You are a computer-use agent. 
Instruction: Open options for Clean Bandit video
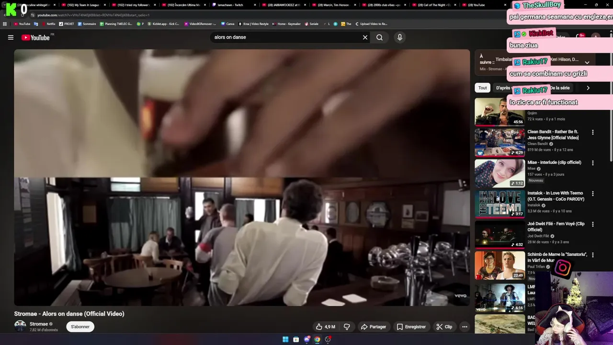coord(593,132)
